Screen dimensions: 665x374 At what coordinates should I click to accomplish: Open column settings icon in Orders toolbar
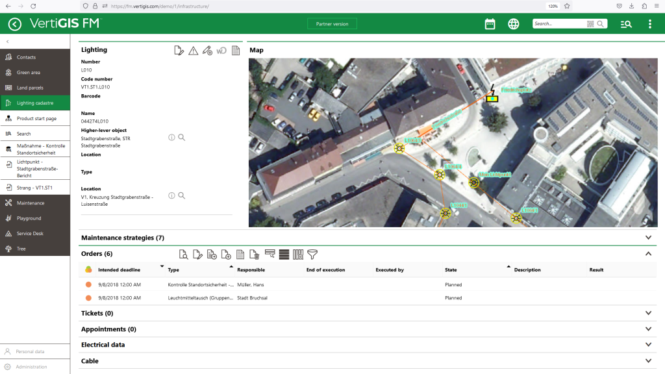[x=299, y=255]
